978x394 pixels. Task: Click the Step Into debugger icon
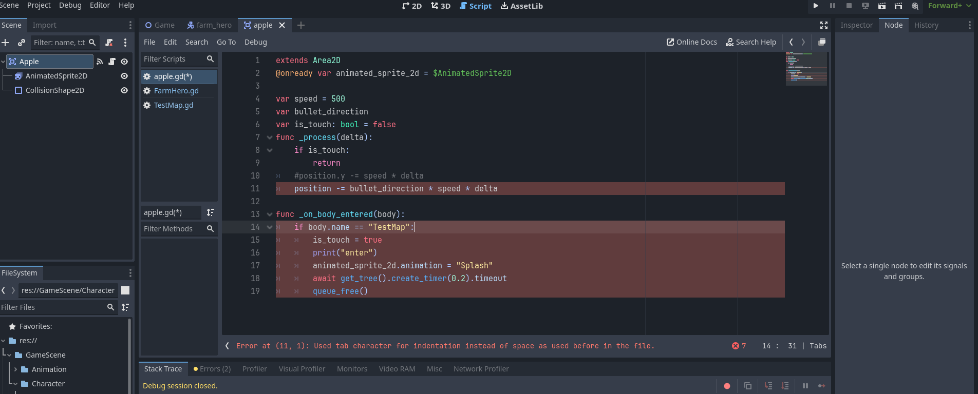pyautogui.click(x=768, y=386)
